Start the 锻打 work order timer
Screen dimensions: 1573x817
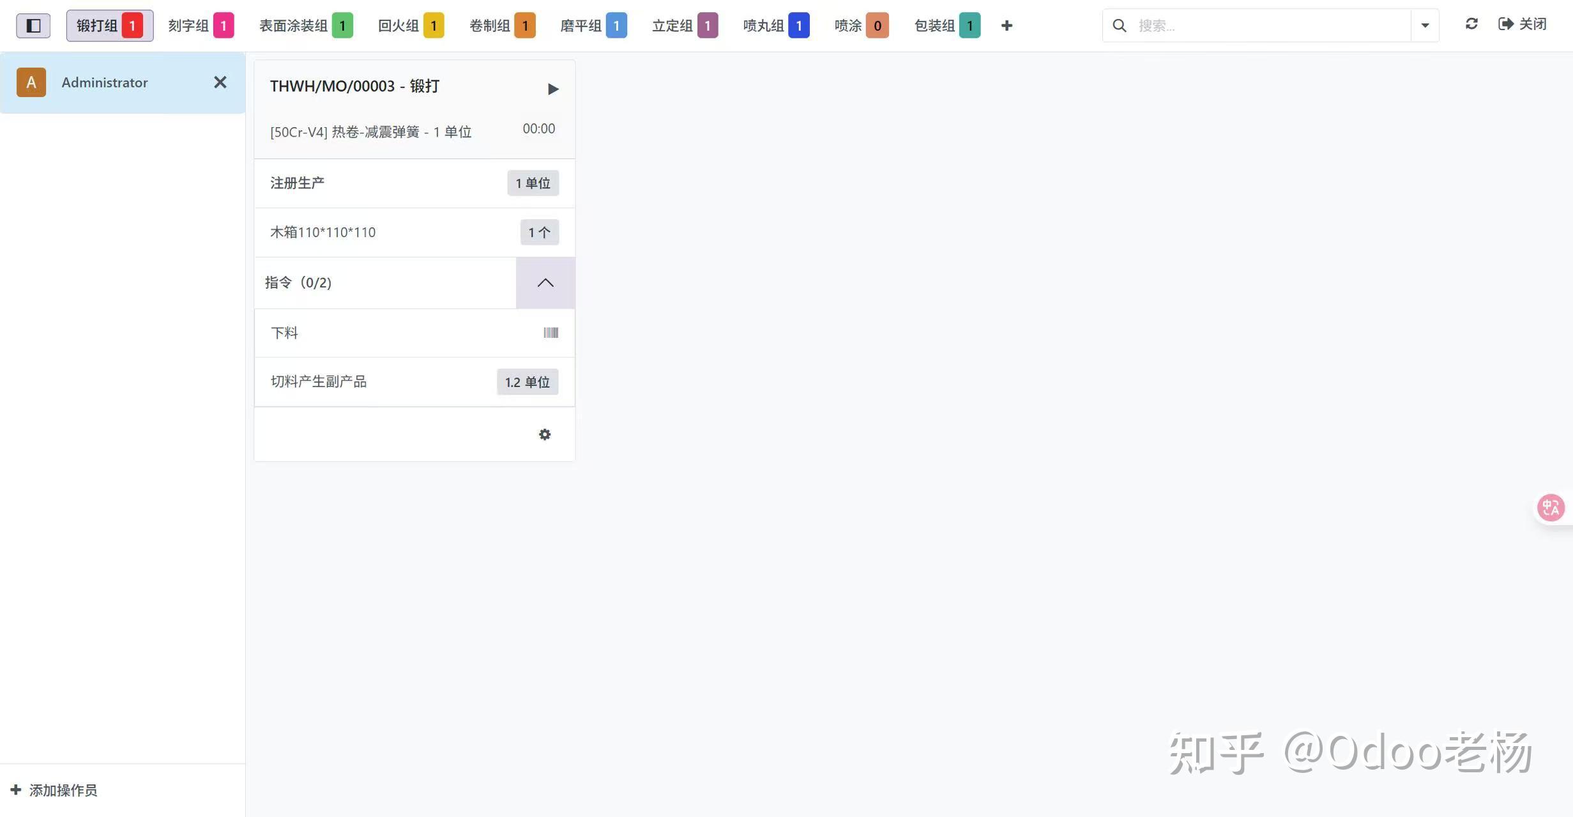tap(553, 89)
